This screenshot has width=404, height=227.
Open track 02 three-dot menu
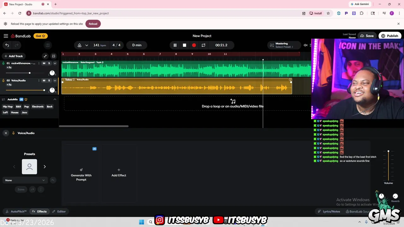pyautogui.click(x=39, y=80)
